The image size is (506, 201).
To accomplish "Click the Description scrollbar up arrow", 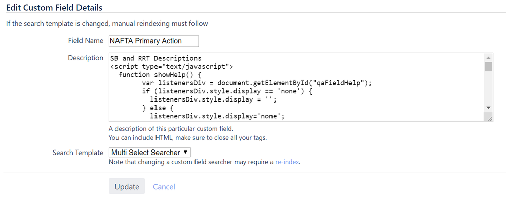I will 488,58.
